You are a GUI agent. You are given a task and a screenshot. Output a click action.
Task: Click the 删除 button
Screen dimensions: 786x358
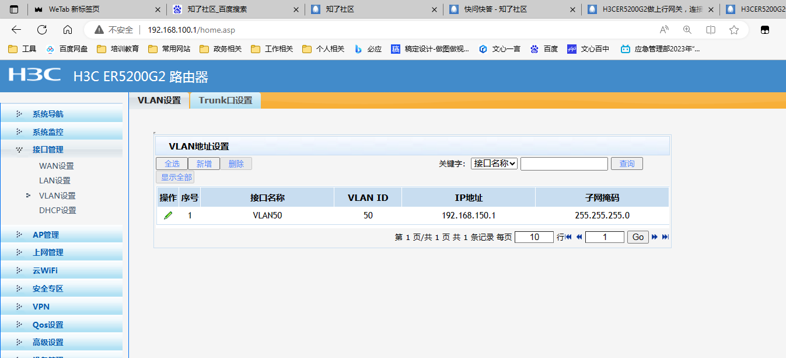pos(236,164)
